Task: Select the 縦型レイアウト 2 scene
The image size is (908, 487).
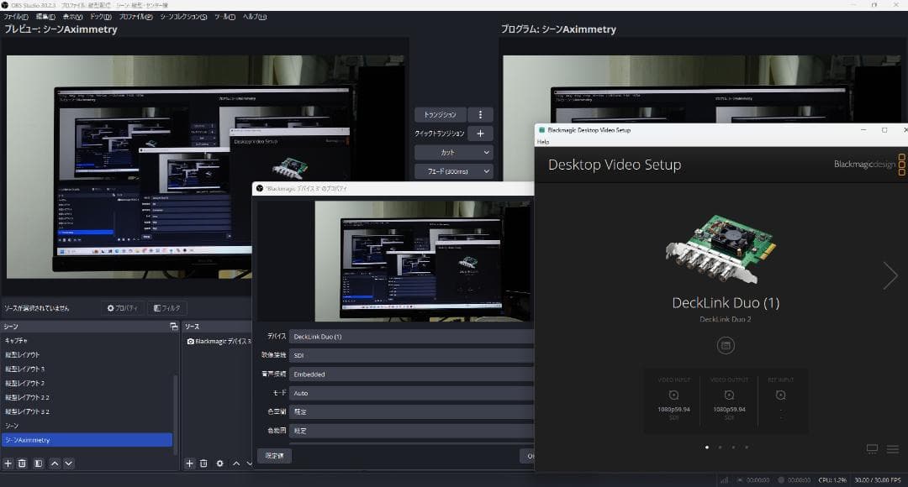Action: (x=87, y=383)
